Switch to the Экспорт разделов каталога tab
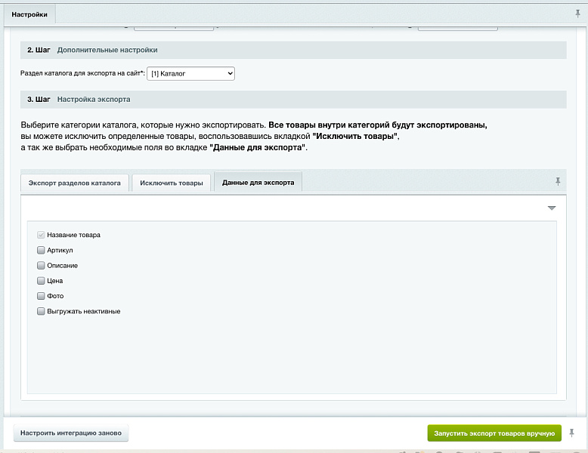The width and height of the screenshot is (588, 453). (x=74, y=183)
